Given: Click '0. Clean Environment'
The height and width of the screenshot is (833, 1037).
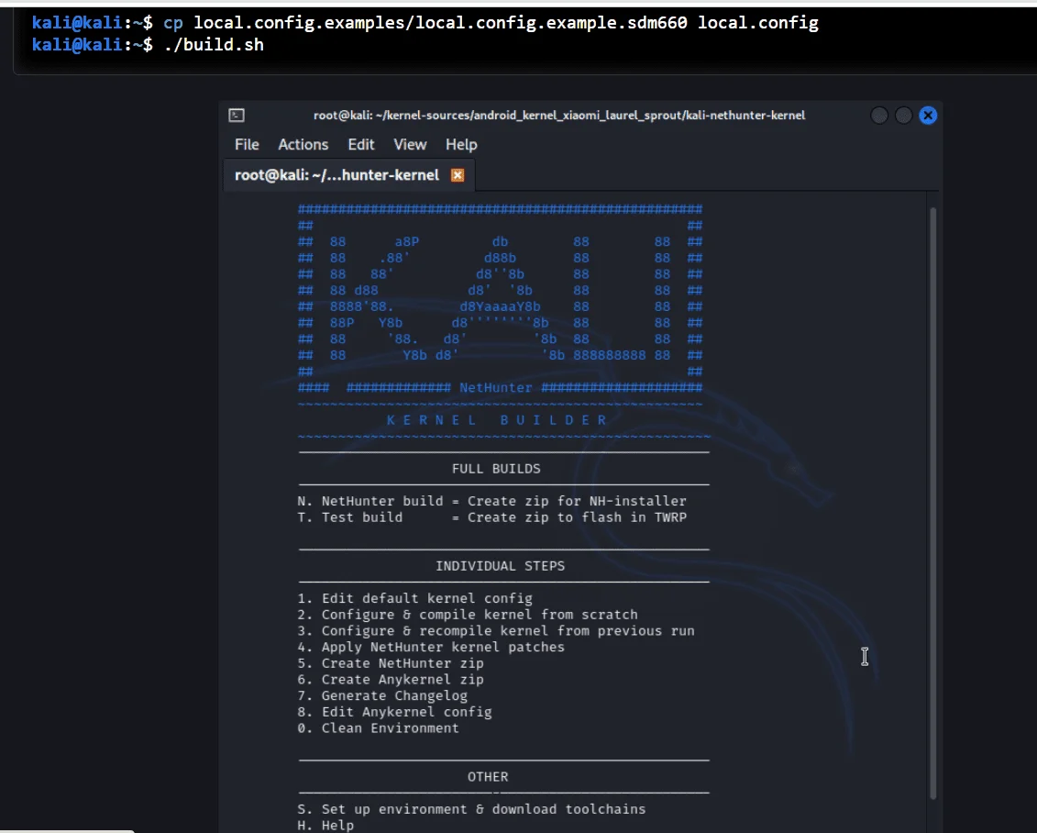Looking at the screenshot, I should 379,727.
